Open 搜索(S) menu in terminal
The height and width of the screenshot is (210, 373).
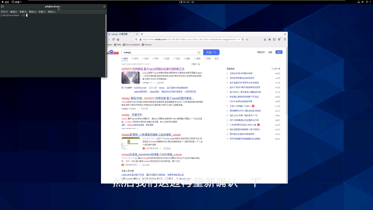[x=32, y=12]
